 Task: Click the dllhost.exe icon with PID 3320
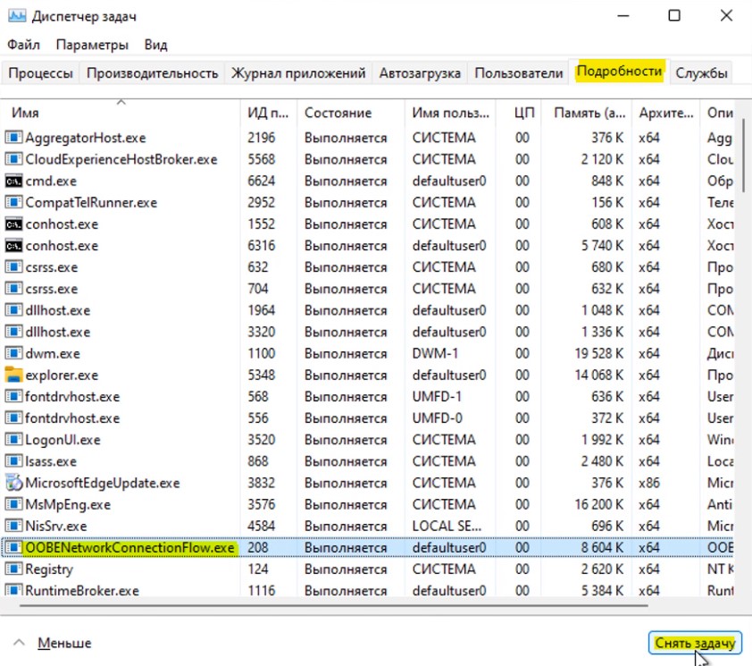tap(13, 332)
